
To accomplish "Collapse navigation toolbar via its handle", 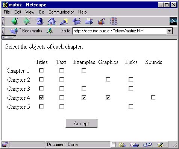I will (x=3, y=21).
